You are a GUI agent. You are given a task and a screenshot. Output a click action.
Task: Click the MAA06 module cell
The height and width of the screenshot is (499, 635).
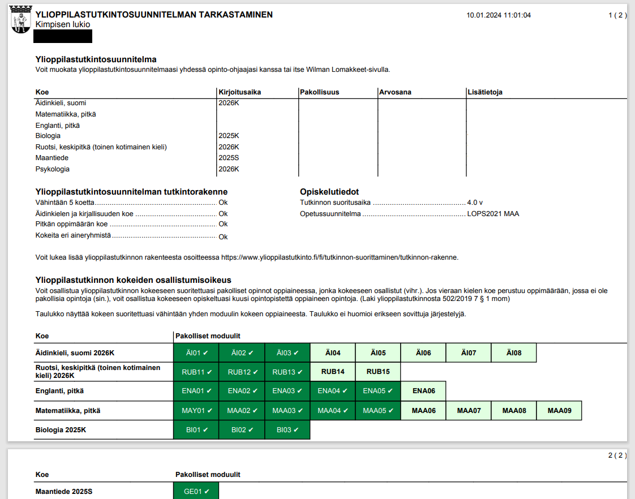click(x=423, y=411)
